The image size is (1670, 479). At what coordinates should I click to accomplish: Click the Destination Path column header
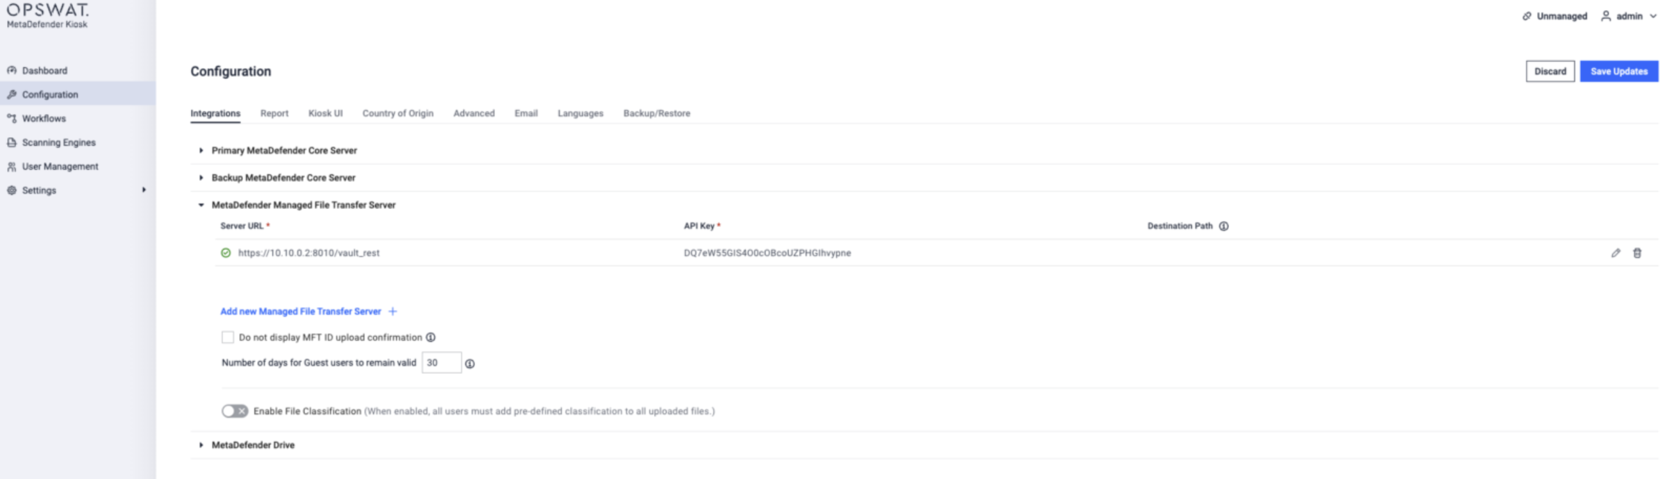pos(1180,226)
